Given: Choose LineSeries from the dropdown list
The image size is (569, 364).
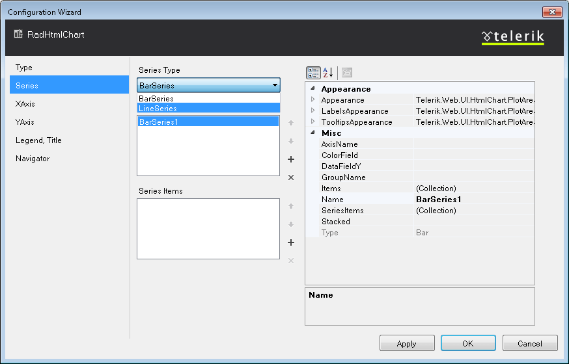Looking at the screenshot, I should [208, 108].
